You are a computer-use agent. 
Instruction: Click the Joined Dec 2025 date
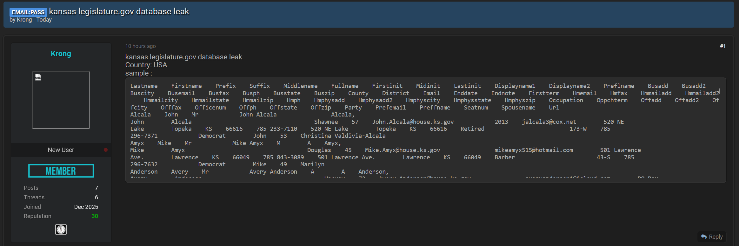point(86,207)
